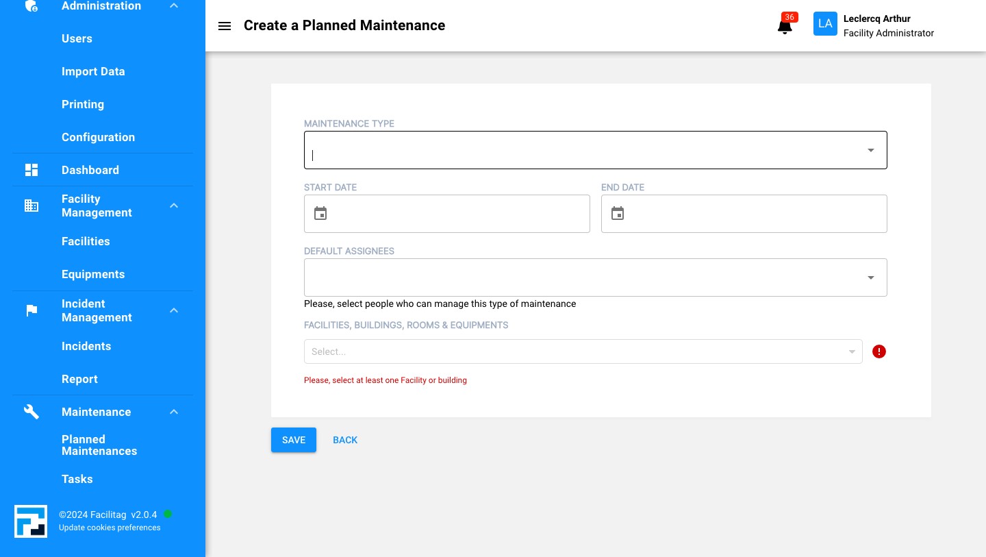Click the notification bell icon
This screenshot has width=986, height=557.
[785, 27]
